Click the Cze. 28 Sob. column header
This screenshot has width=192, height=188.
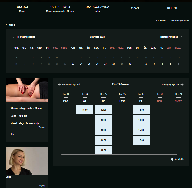click(x=160, y=98)
